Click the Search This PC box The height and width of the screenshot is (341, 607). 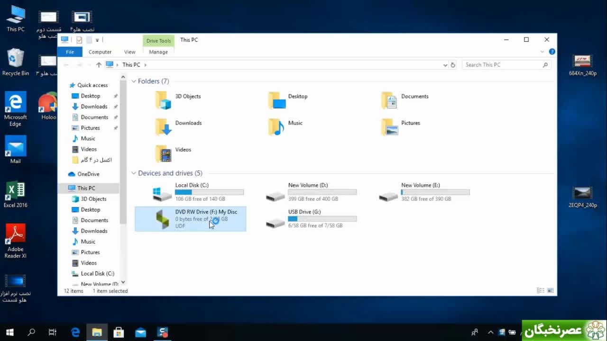click(502, 65)
